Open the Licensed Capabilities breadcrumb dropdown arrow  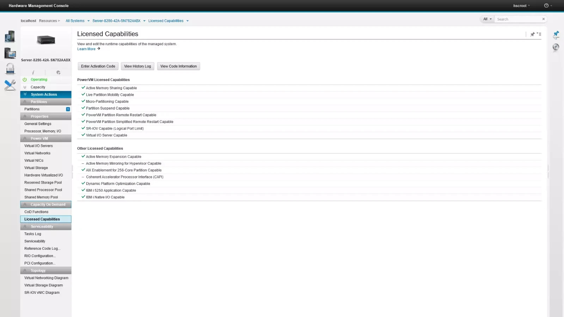pyautogui.click(x=187, y=21)
